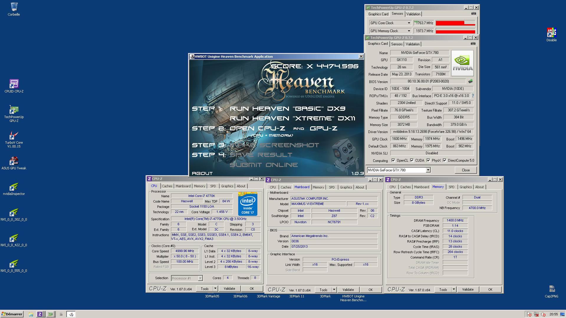Click the Core Speed value 4999.96 MHz
Screen dimensions: 566x318
click(x=185, y=251)
